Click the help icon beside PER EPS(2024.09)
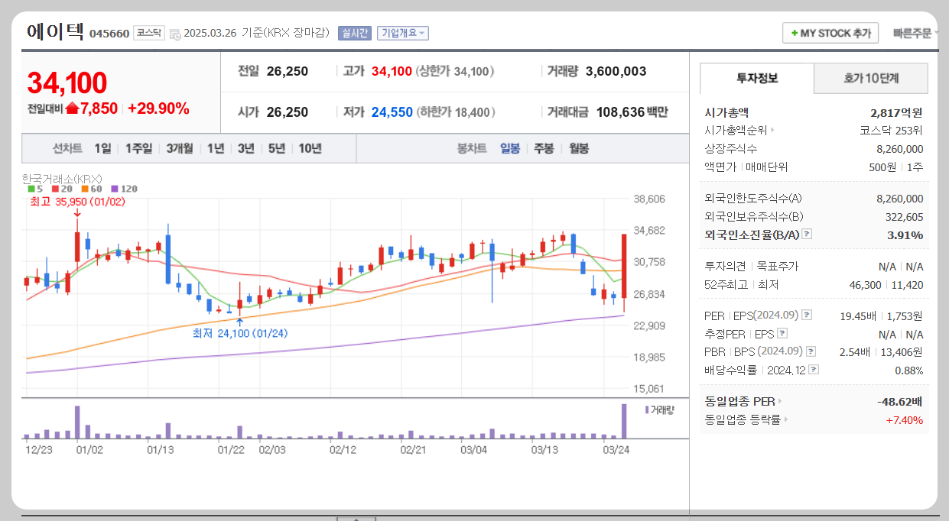Screen dimensions: 949x521 tap(807, 316)
